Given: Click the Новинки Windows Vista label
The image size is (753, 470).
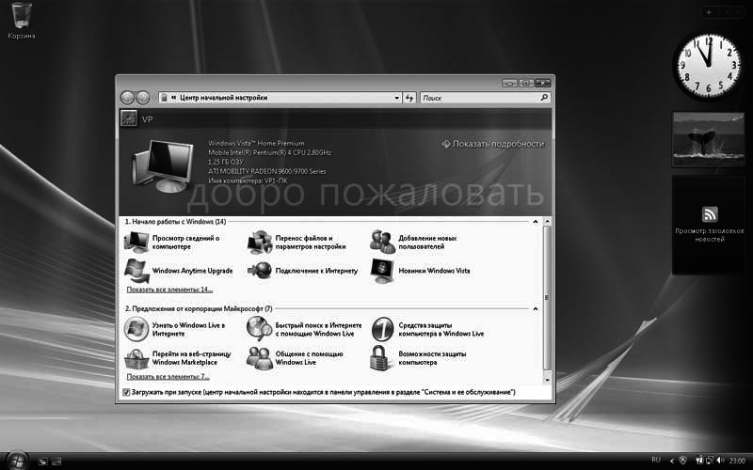Looking at the screenshot, I should click(x=434, y=271).
